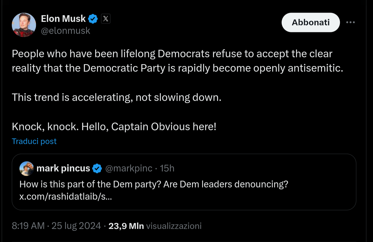This screenshot has width=373, height=242.
Task: Click the X affiliation badge on Musk's profile
Action: coord(105,18)
